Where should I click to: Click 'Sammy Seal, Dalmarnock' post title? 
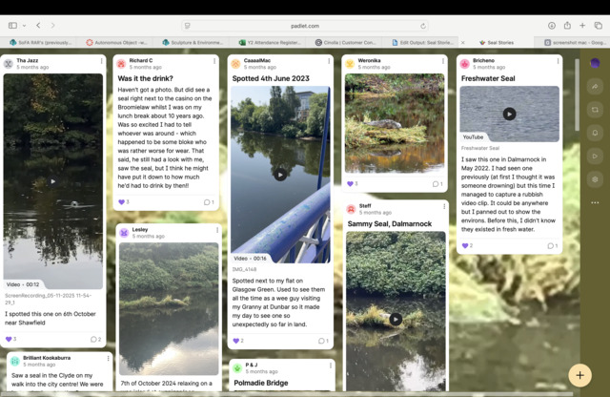tap(387, 223)
